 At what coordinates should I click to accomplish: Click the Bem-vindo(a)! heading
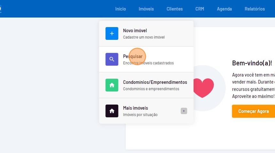click(252, 63)
